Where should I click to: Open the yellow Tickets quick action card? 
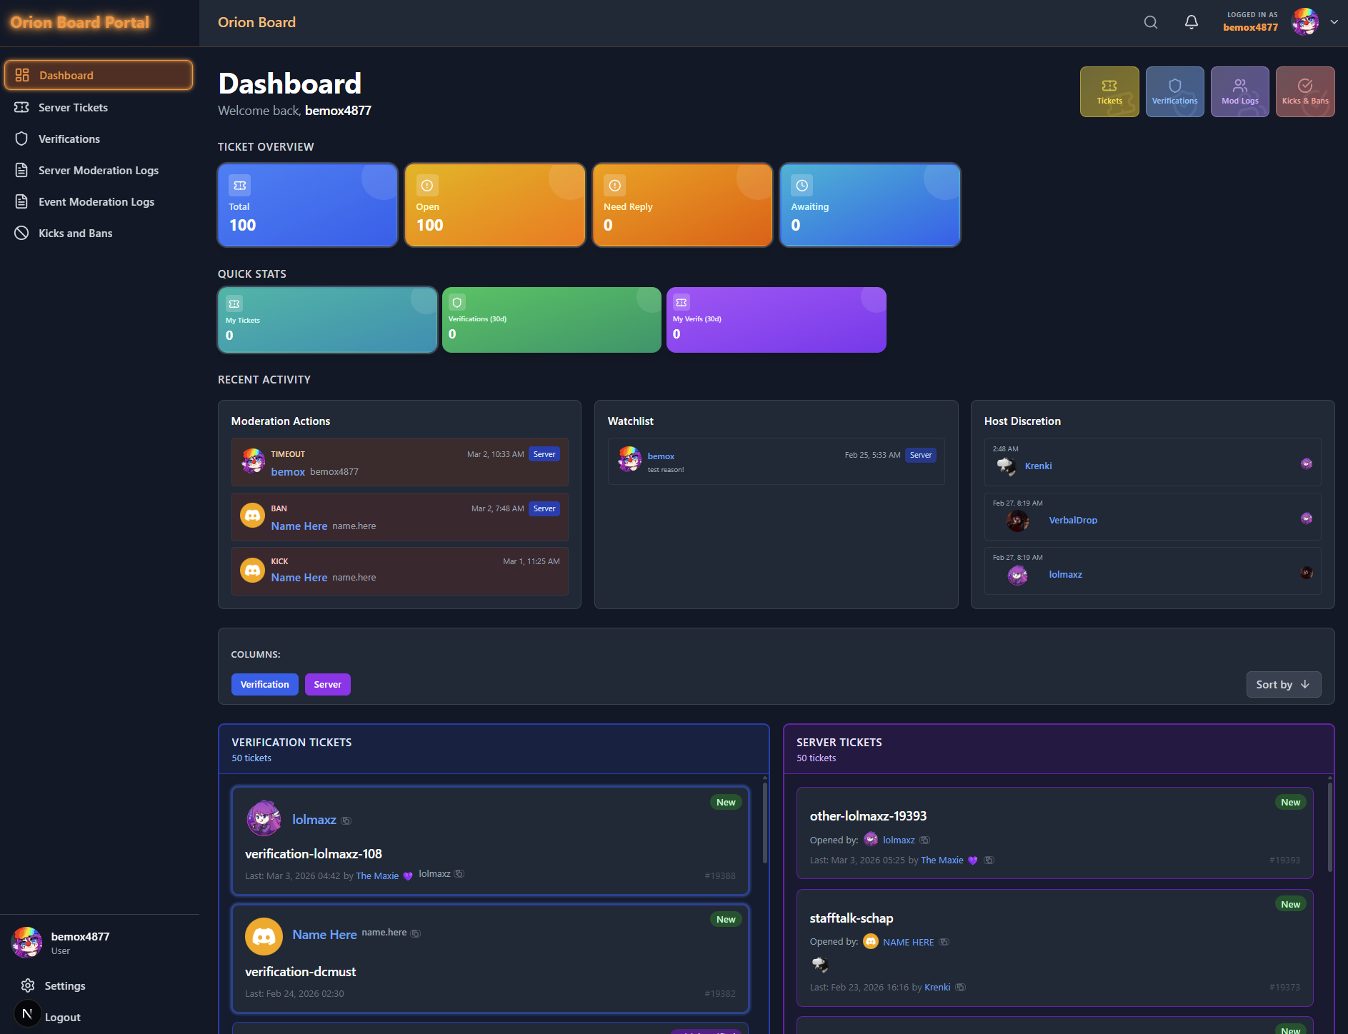(x=1109, y=91)
